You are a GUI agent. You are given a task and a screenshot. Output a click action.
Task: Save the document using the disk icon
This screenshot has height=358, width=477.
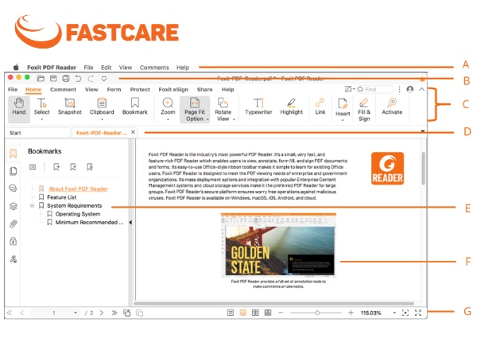coord(53,79)
